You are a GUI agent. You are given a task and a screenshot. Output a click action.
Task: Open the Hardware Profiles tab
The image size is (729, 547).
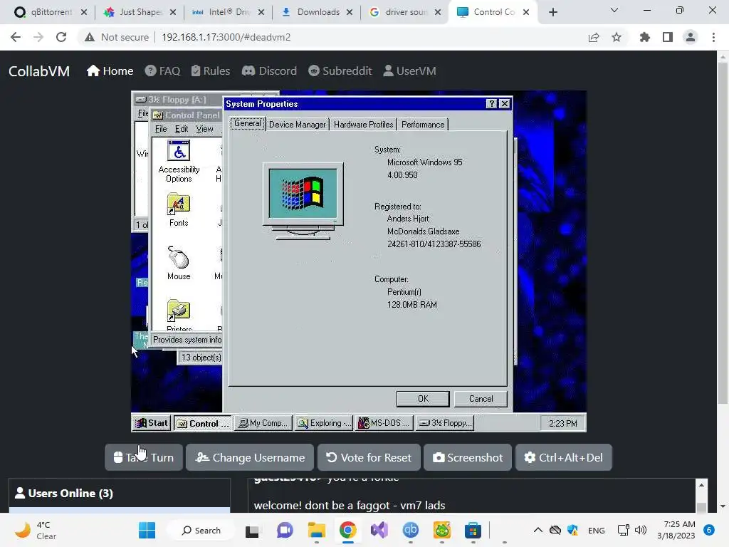[x=363, y=125]
